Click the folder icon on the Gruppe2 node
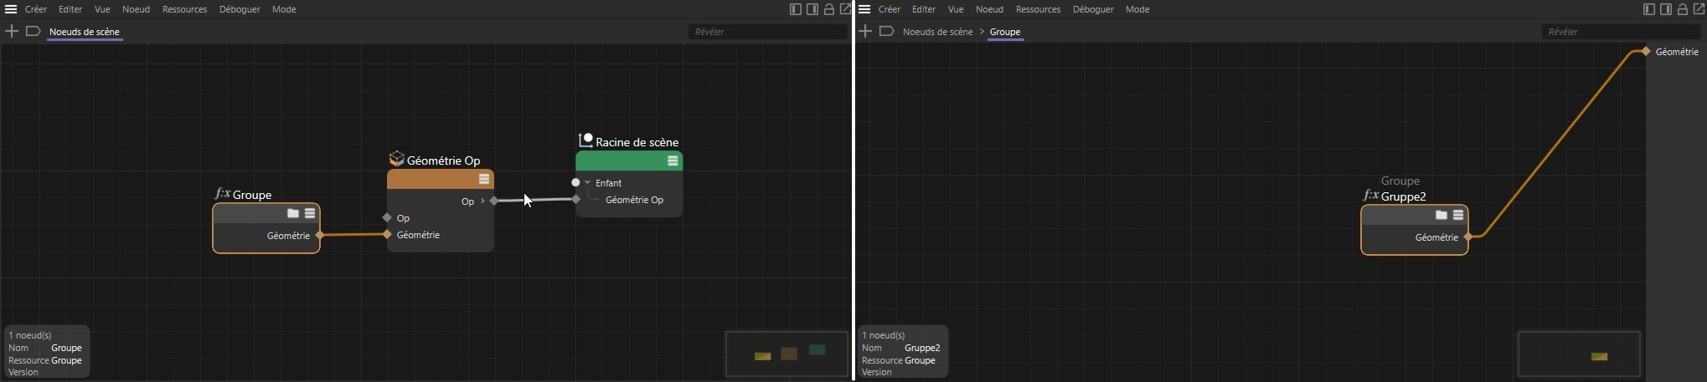This screenshot has width=1707, height=382. (x=1441, y=215)
